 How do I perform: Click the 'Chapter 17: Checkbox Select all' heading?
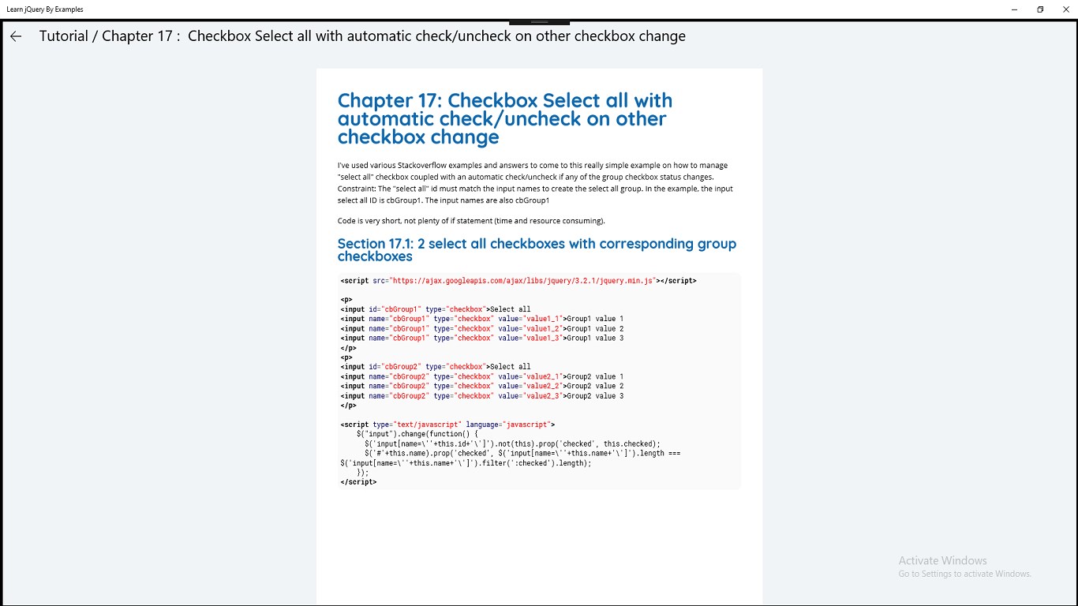pos(505,119)
